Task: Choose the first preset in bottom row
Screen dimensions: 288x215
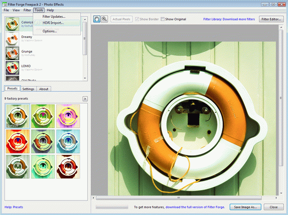Action: coord(18,166)
